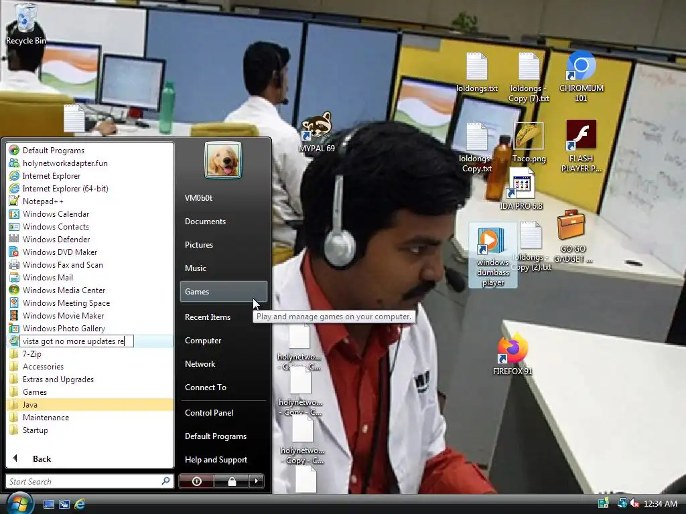Open Control Panel from Start menu
The height and width of the screenshot is (514, 686).
[223, 412]
